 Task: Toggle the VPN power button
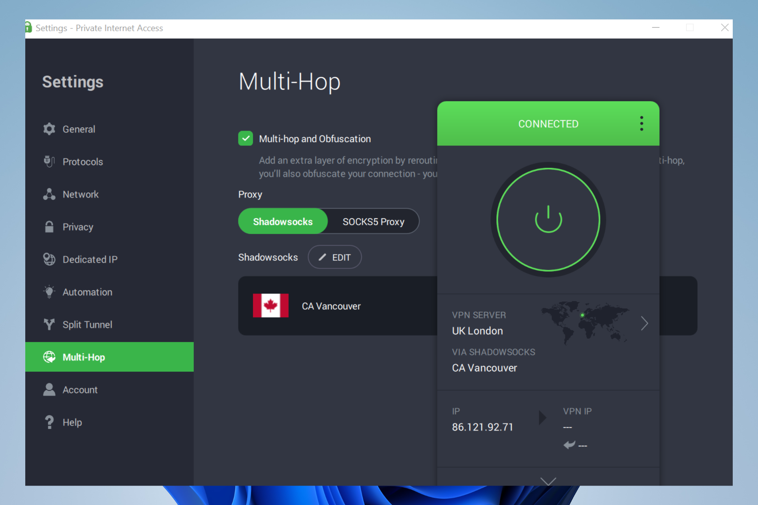pyautogui.click(x=548, y=220)
